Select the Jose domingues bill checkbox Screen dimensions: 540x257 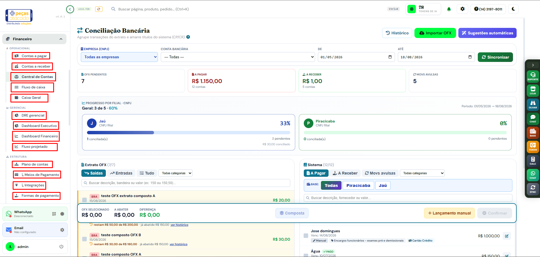click(306, 236)
